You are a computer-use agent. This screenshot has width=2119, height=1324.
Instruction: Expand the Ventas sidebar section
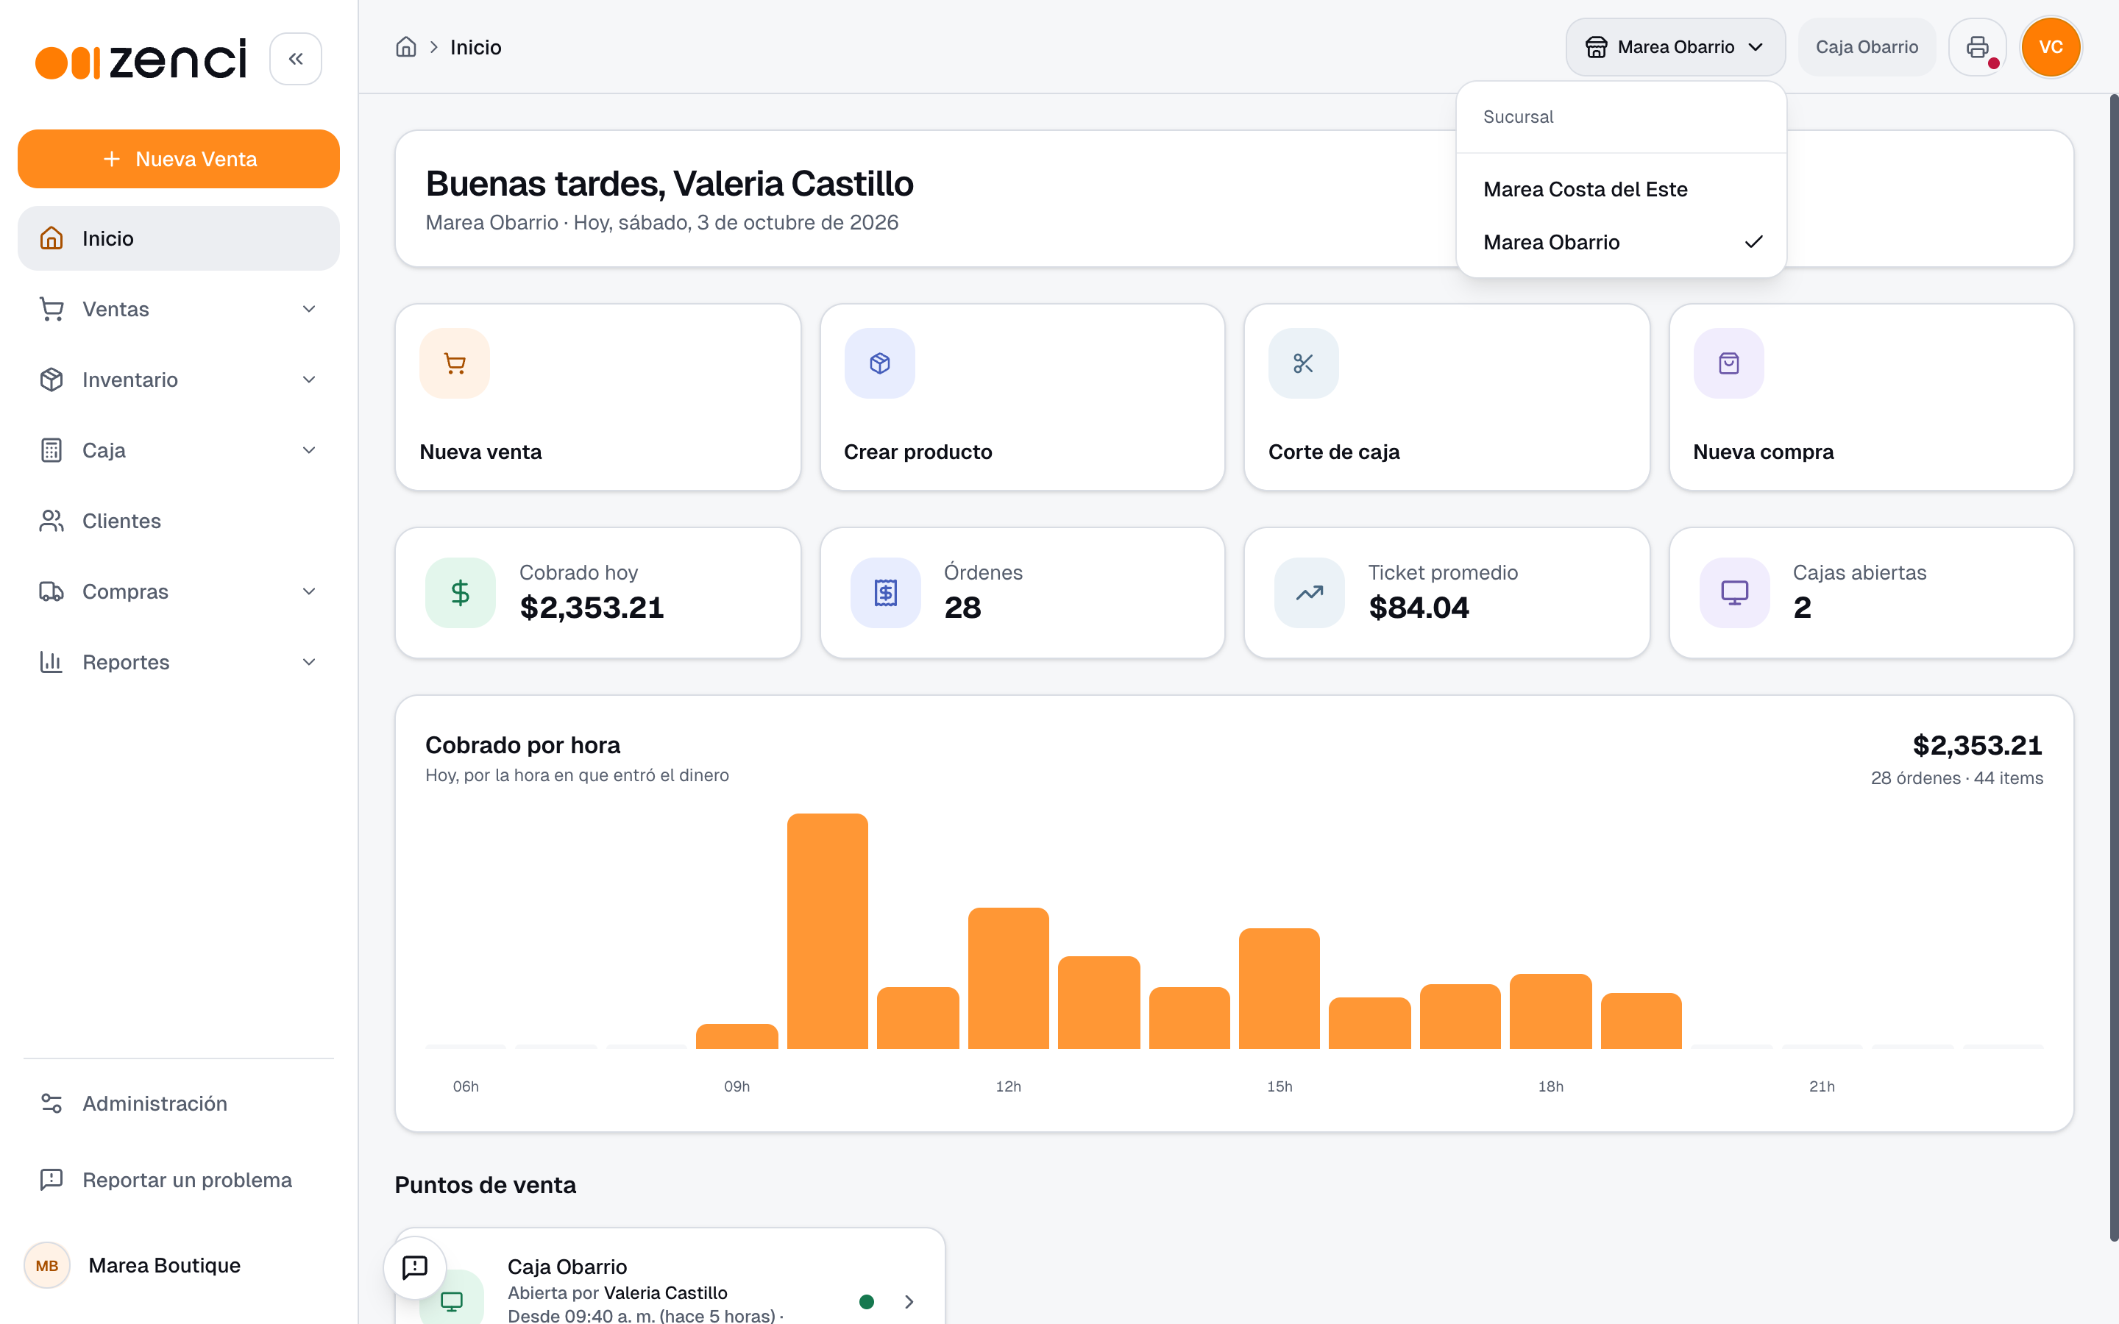pyautogui.click(x=179, y=309)
